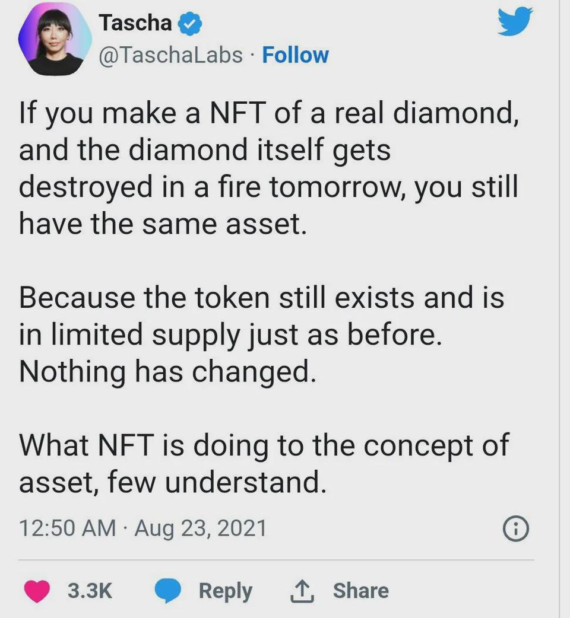Like the tweet with the heart icon
Image resolution: width=570 pixels, height=618 pixels.
coord(37,591)
